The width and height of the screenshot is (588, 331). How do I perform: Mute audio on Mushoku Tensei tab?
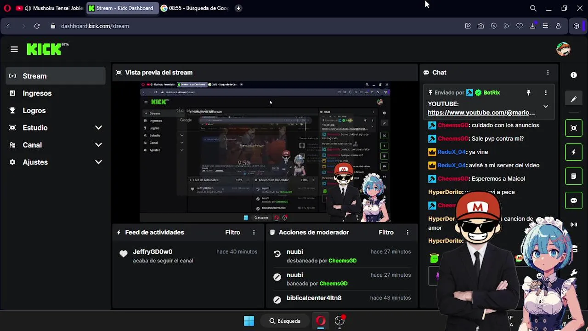click(28, 8)
